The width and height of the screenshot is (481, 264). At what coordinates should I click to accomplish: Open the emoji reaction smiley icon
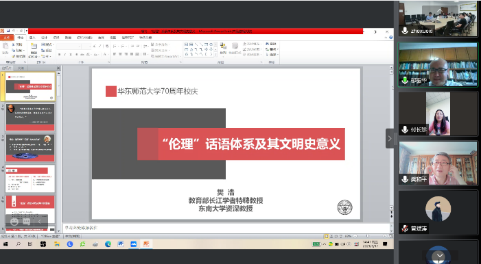[x=14, y=222]
